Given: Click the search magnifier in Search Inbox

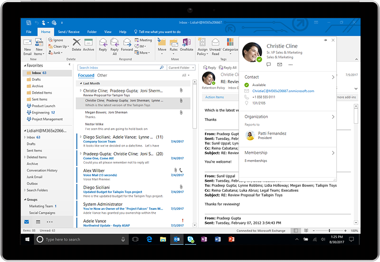Looking at the screenshot, I should 162,68.
